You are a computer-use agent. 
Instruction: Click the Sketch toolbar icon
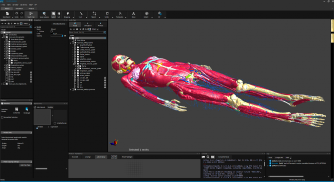(94, 13)
